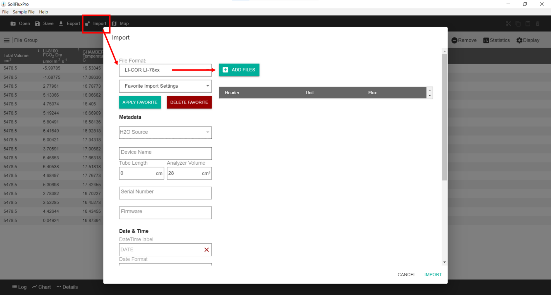Expand the Favorite Import Settings dropdown

tap(207, 86)
